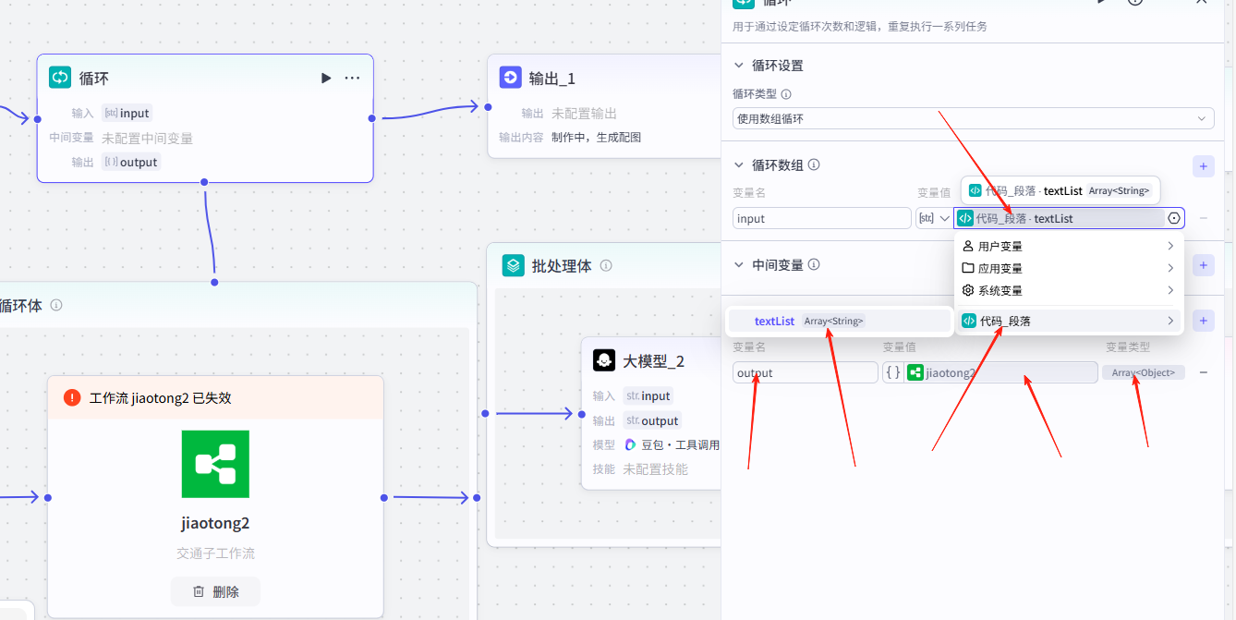Click the input variable name field
1236x620 pixels.
[821, 219]
